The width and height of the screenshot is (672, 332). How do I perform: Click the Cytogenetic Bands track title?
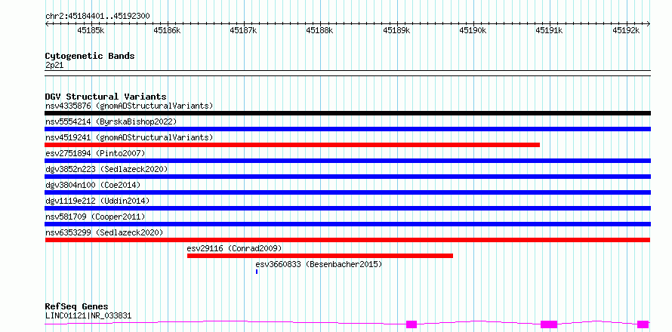[x=90, y=56]
